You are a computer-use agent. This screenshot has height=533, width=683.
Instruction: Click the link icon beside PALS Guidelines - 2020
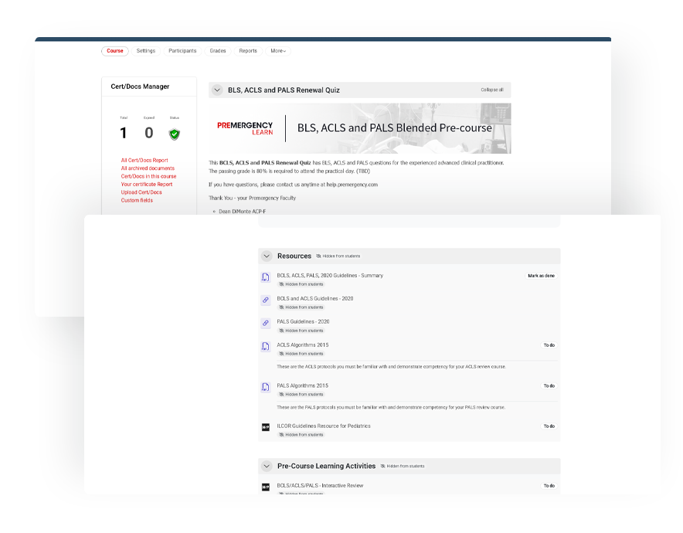pos(265,324)
